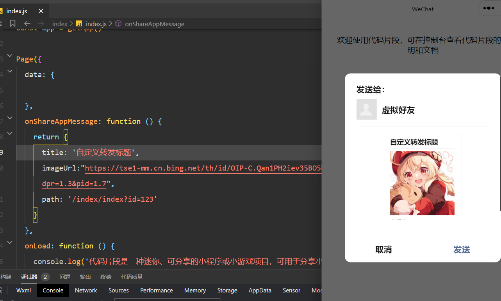This screenshot has height=301, width=501.
Task: Open the 调试器 panel tab
Action: pyautogui.click(x=29, y=277)
